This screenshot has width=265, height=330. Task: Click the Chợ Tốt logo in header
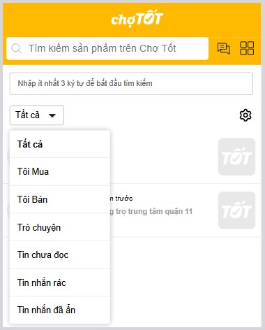pos(137,18)
